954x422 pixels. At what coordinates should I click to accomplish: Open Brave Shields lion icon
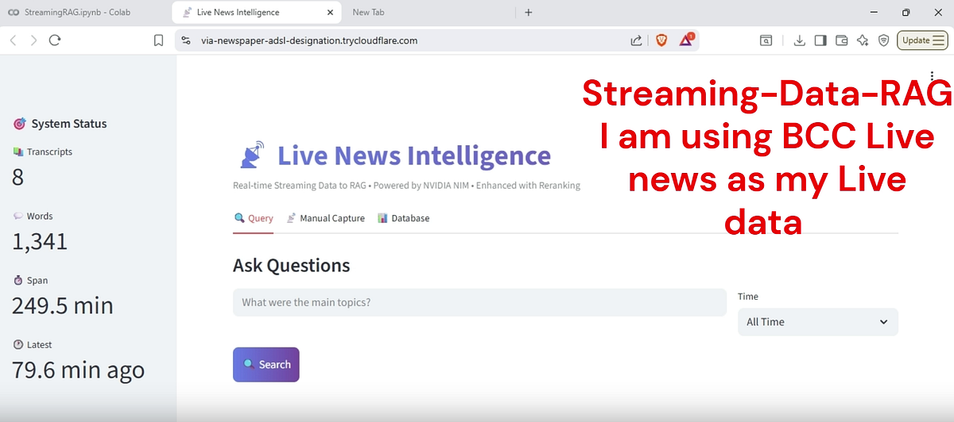661,40
